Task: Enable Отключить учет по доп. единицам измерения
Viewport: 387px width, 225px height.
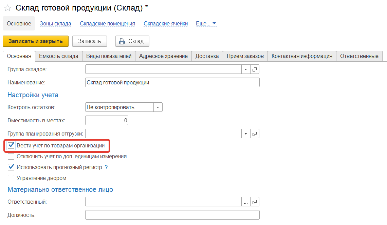Action: [11, 157]
